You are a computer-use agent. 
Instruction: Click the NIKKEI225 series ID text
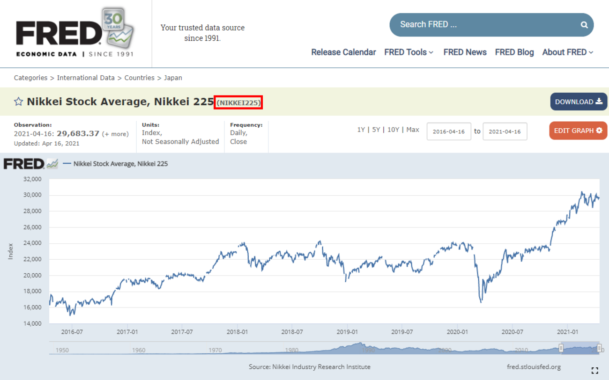238,102
